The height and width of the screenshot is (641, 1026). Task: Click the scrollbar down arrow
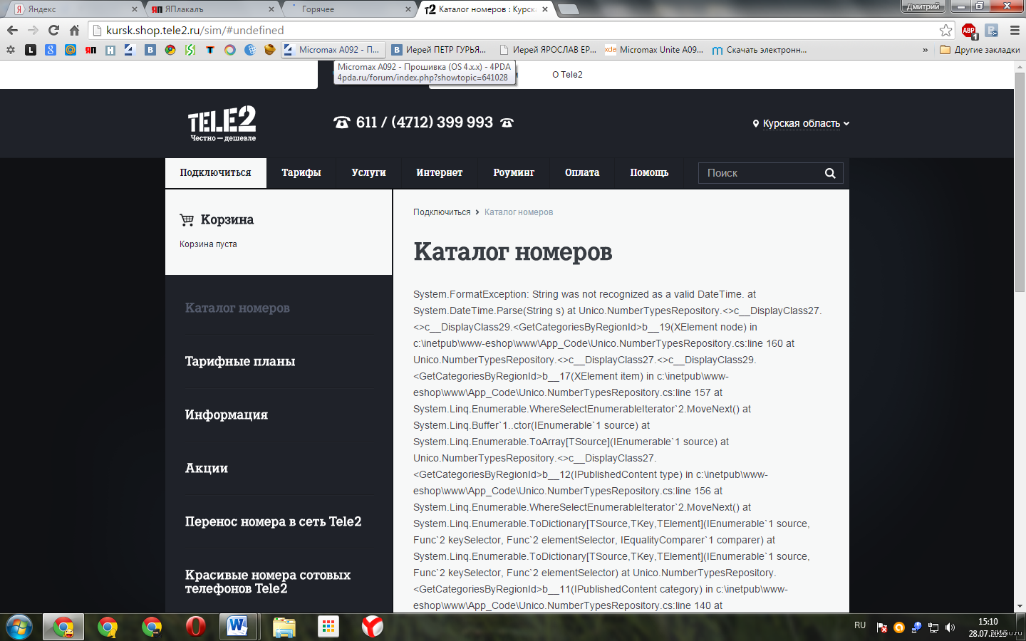[x=1020, y=606]
